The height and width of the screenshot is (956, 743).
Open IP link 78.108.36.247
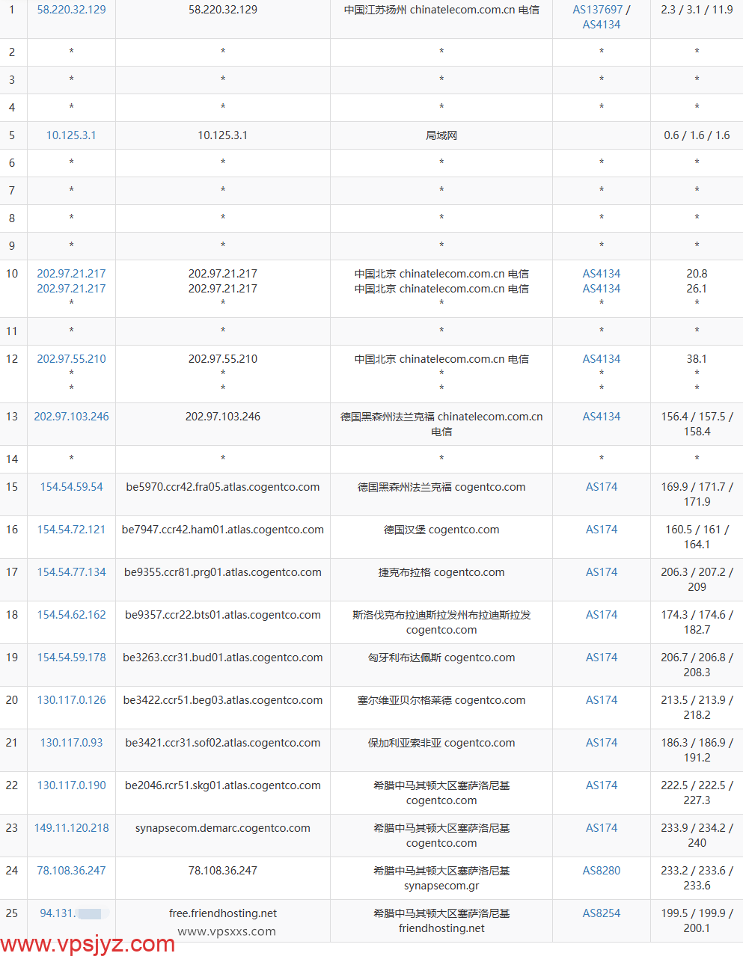[71, 871]
